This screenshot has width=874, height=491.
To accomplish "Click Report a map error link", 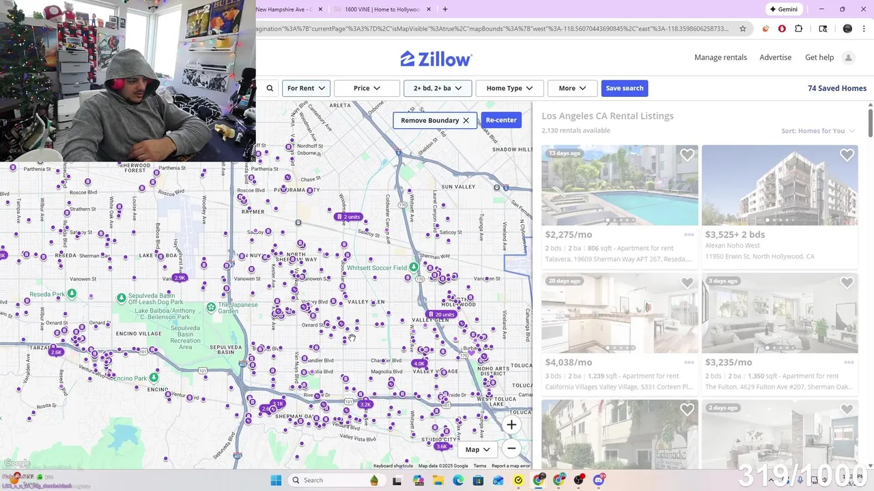I will tap(511, 466).
